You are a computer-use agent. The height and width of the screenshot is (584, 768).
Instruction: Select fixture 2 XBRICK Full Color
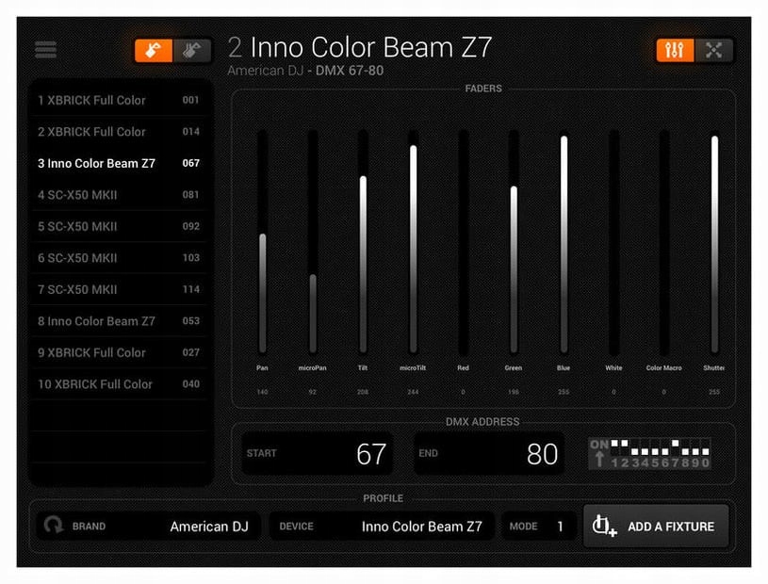(x=119, y=132)
